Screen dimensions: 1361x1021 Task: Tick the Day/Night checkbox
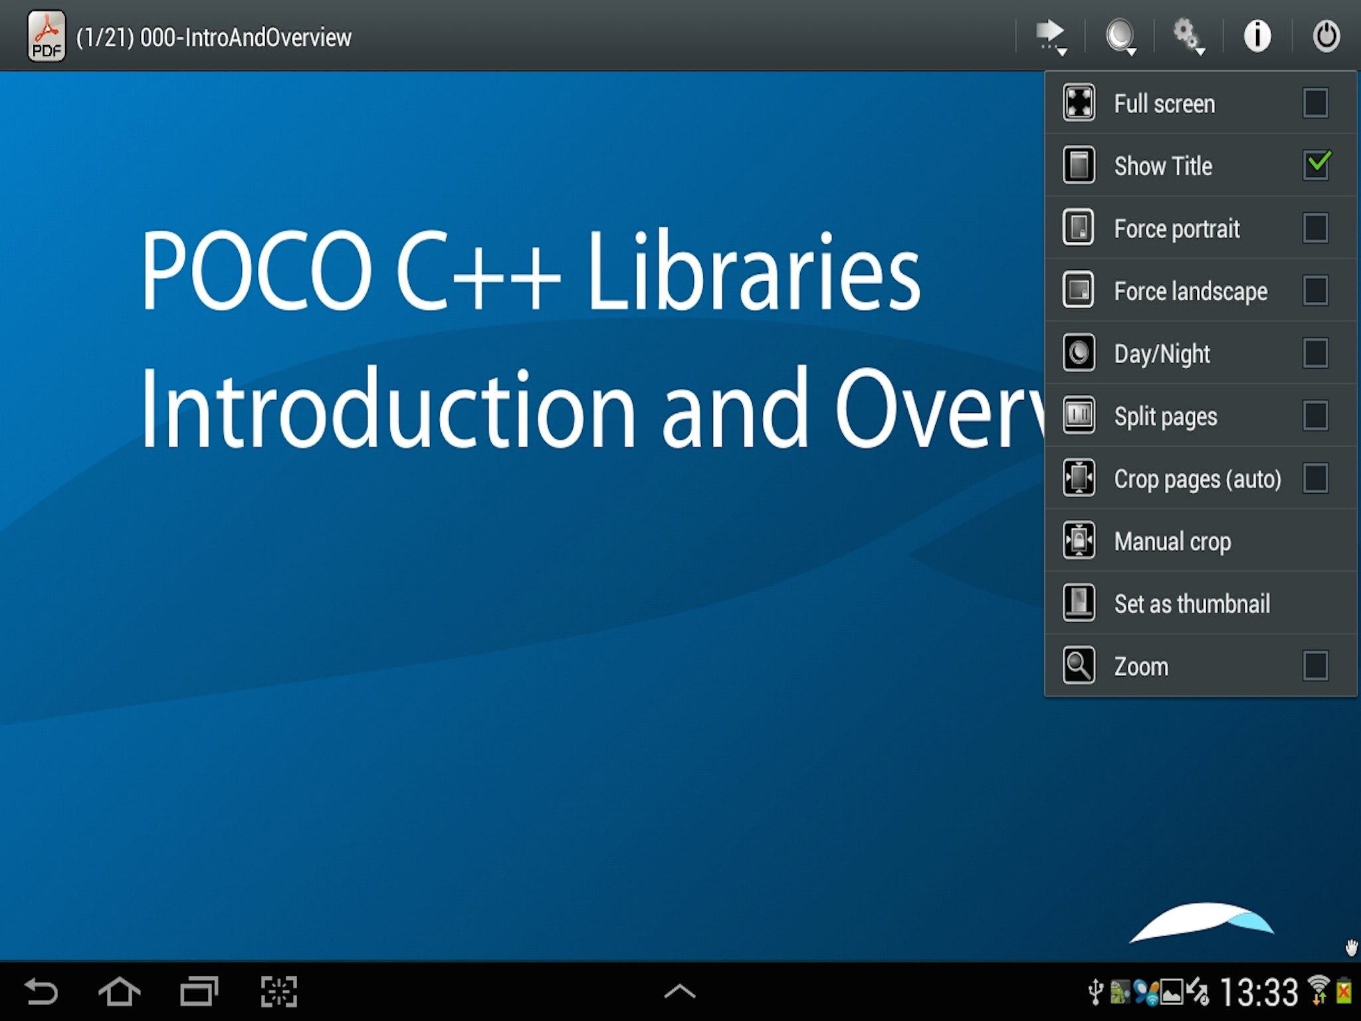pos(1315,353)
